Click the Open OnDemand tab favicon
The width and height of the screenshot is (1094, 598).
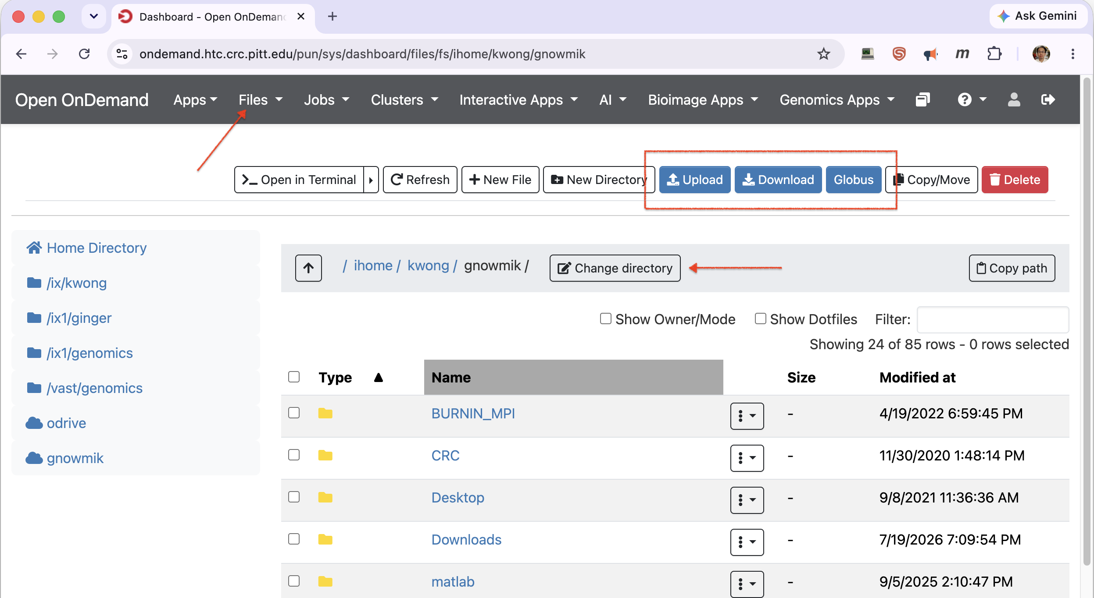[x=125, y=17]
